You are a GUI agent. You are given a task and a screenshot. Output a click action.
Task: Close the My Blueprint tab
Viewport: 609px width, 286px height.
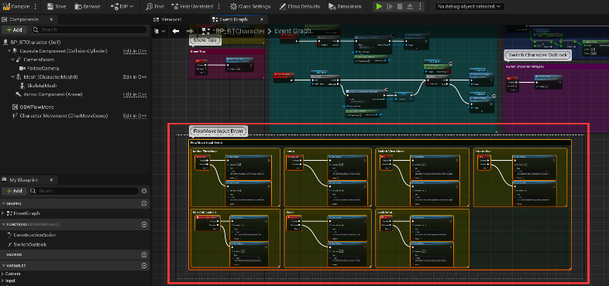coord(51,180)
